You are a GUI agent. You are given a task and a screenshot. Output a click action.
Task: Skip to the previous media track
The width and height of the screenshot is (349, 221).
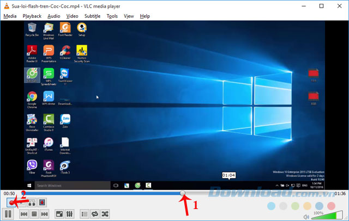[24, 214]
